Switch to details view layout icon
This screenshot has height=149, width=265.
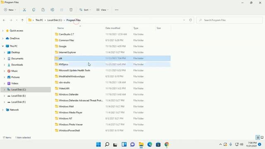point(258,137)
